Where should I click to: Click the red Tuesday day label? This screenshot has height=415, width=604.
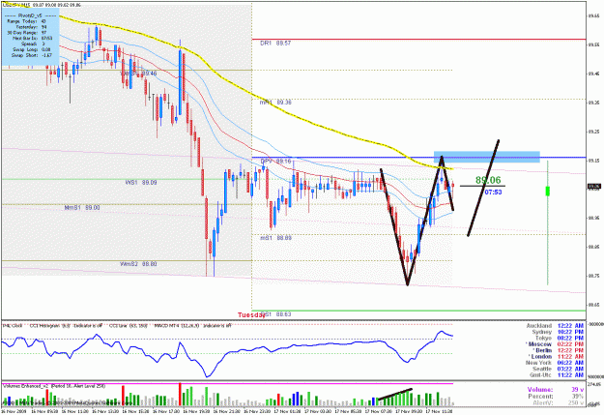coord(251,315)
